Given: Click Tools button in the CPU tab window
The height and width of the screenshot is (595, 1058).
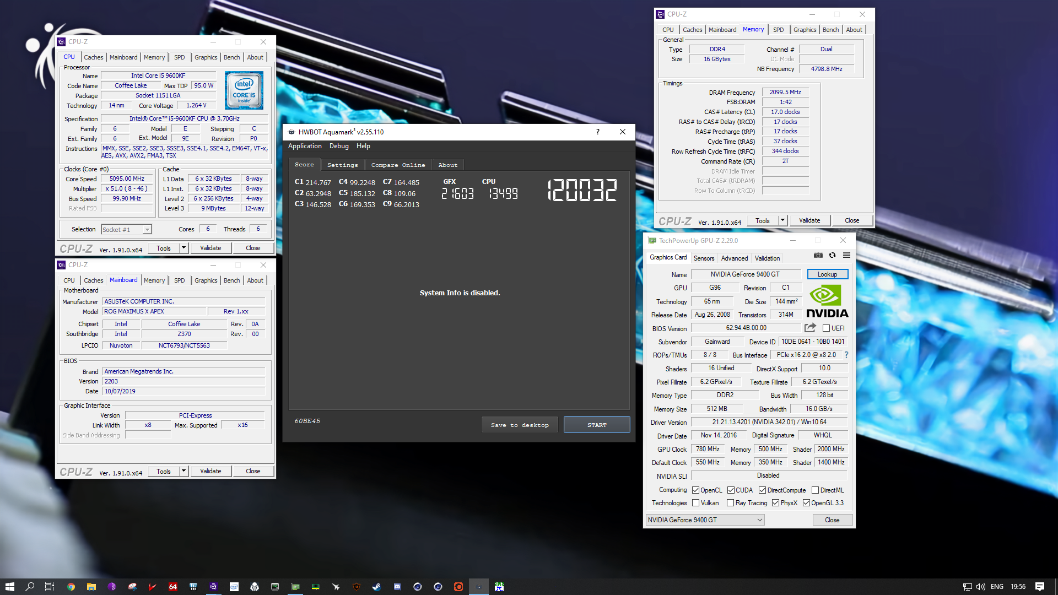Looking at the screenshot, I should coord(164,248).
